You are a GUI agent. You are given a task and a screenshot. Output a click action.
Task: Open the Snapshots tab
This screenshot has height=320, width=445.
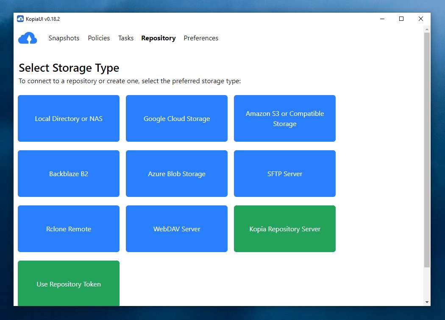(x=64, y=38)
